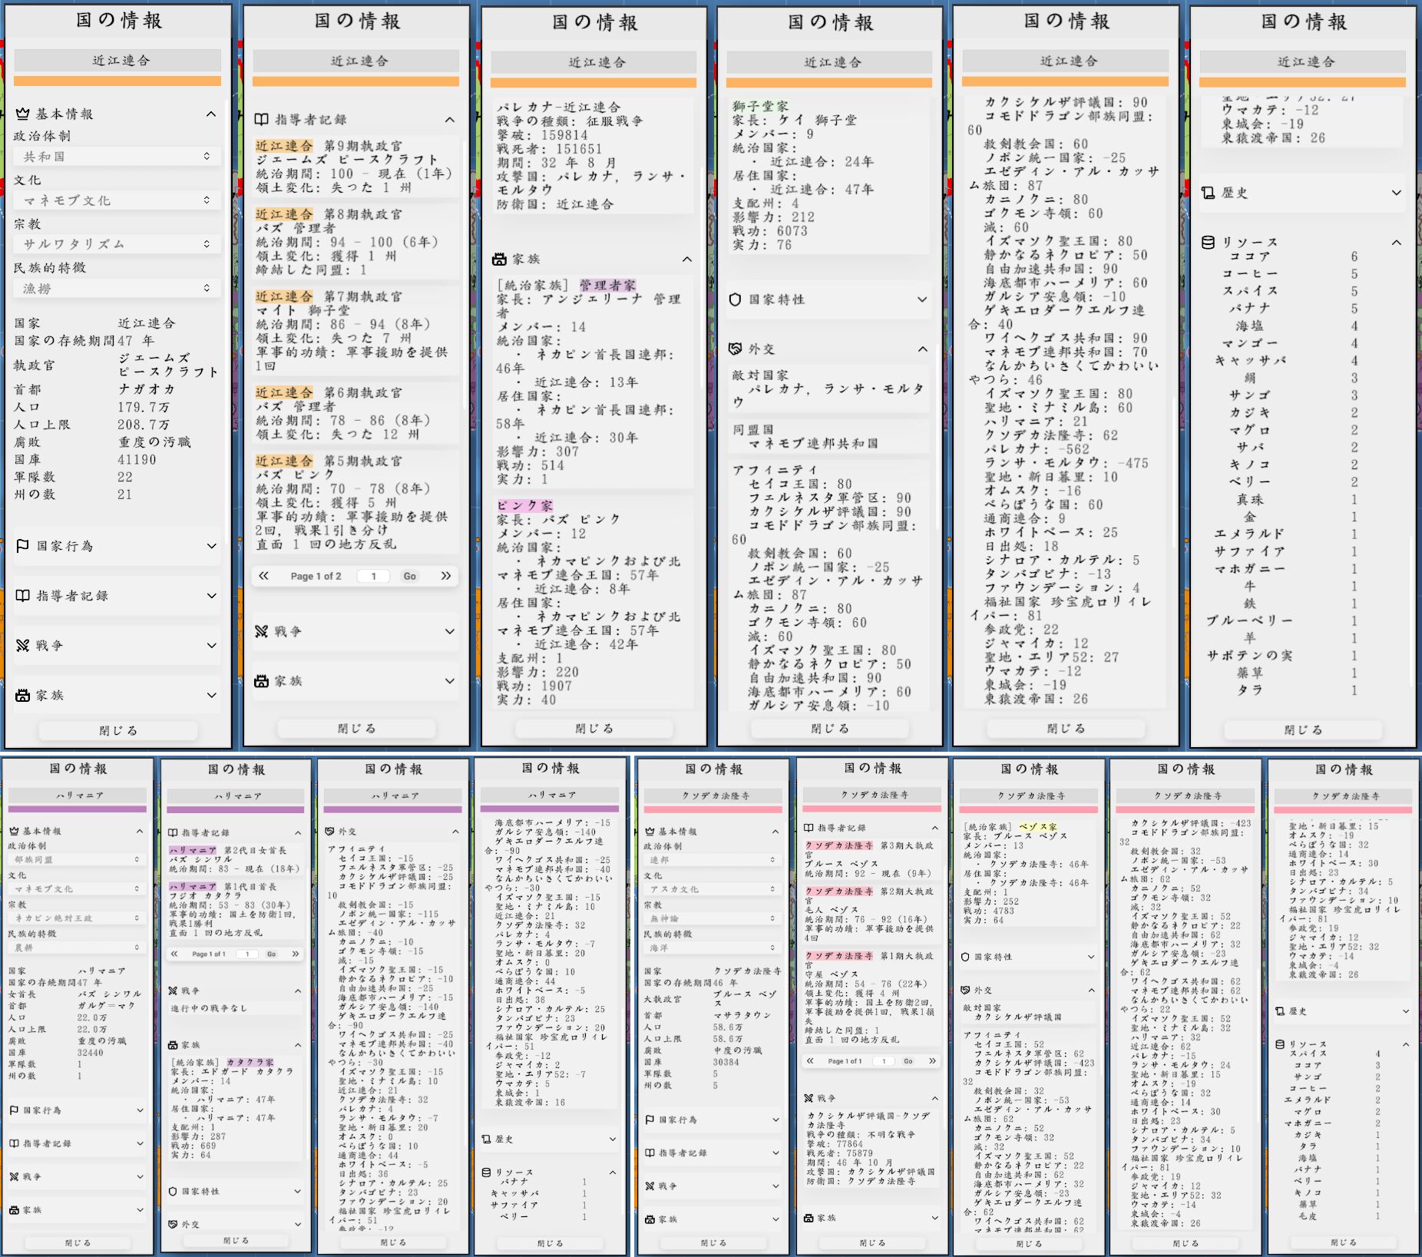Click the リソース database icon for クゾデカ法隆寺
Image resolution: width=1422 pixels, height=1257 pixels.
pyautogui.click(x=1279, y=1044)
